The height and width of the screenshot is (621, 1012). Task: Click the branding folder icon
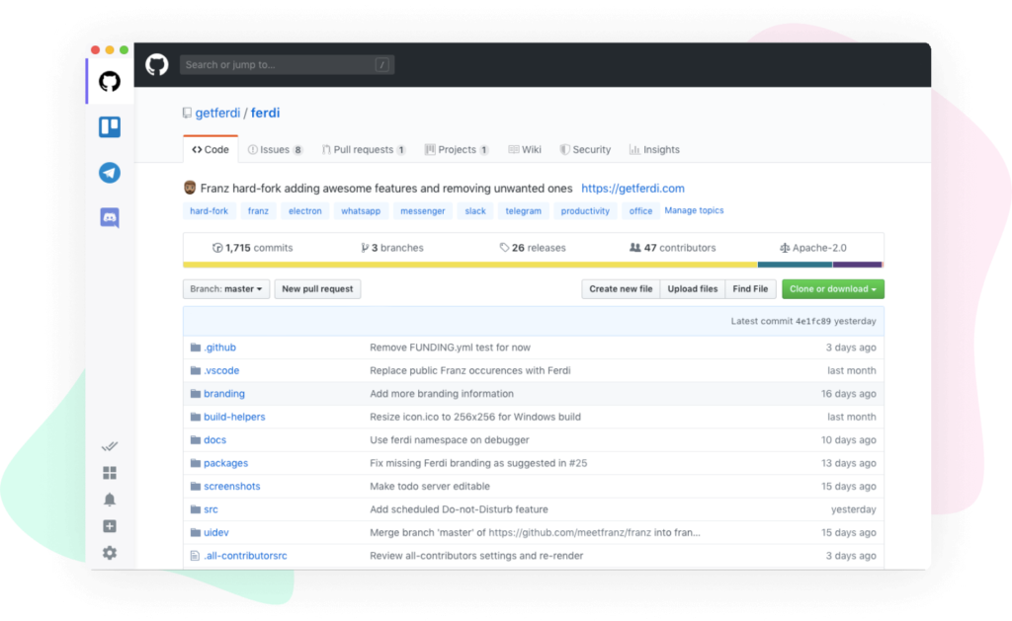(x=195, y=394)
